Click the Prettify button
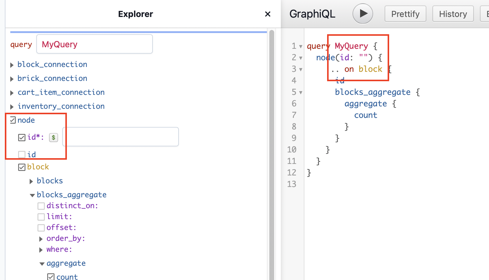Image resolution: width=489 pixels, height=280 pixels. coord(405,14)
